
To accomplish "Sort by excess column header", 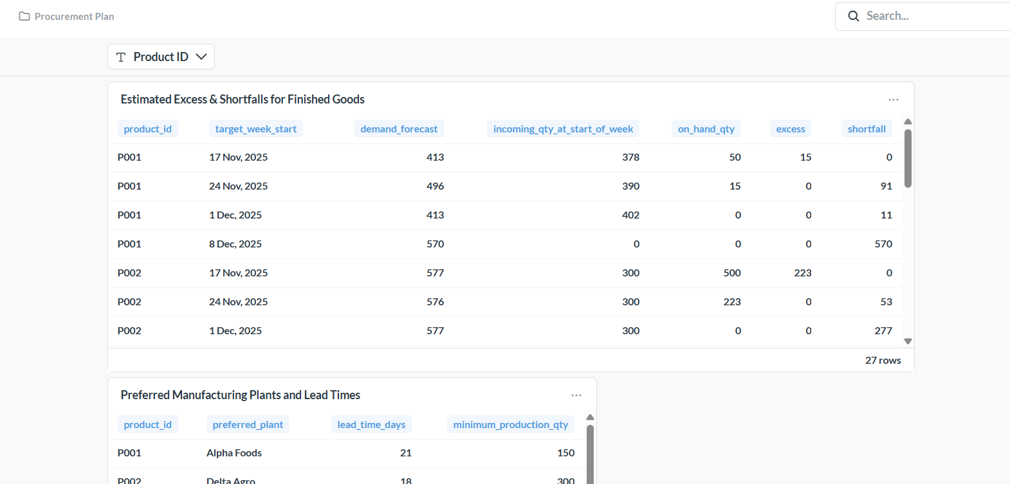I will click(791, 129).
